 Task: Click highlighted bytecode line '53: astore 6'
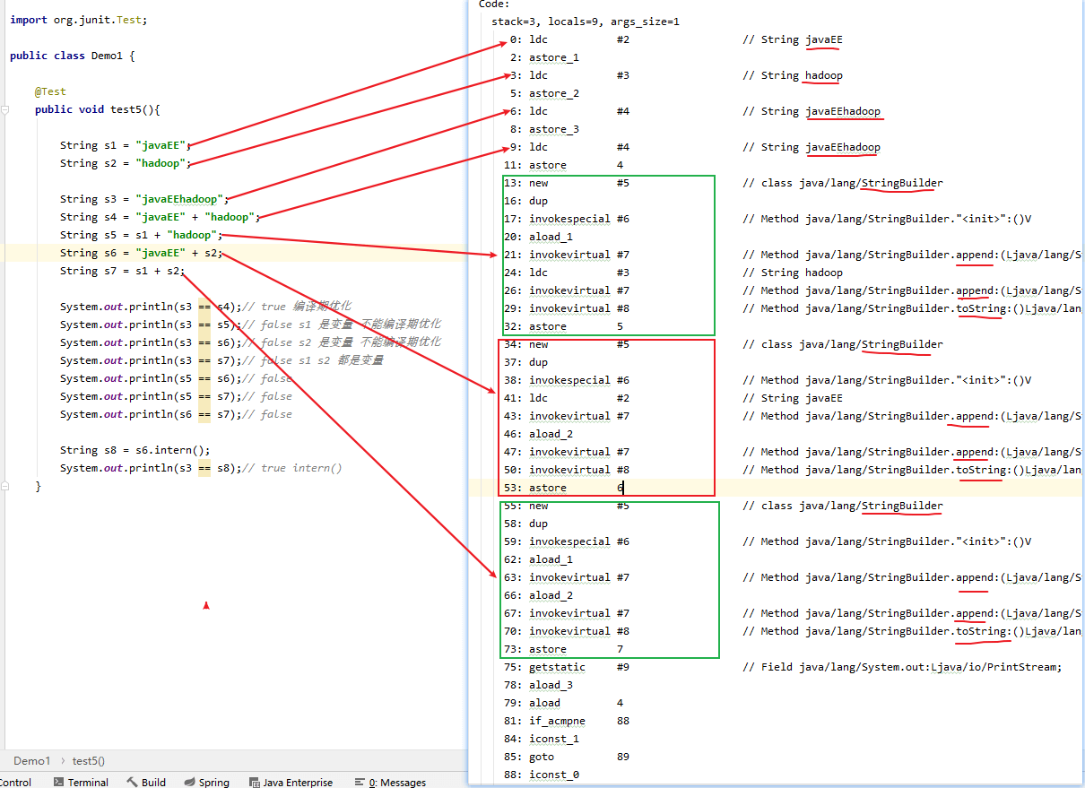tap(563, 488)
